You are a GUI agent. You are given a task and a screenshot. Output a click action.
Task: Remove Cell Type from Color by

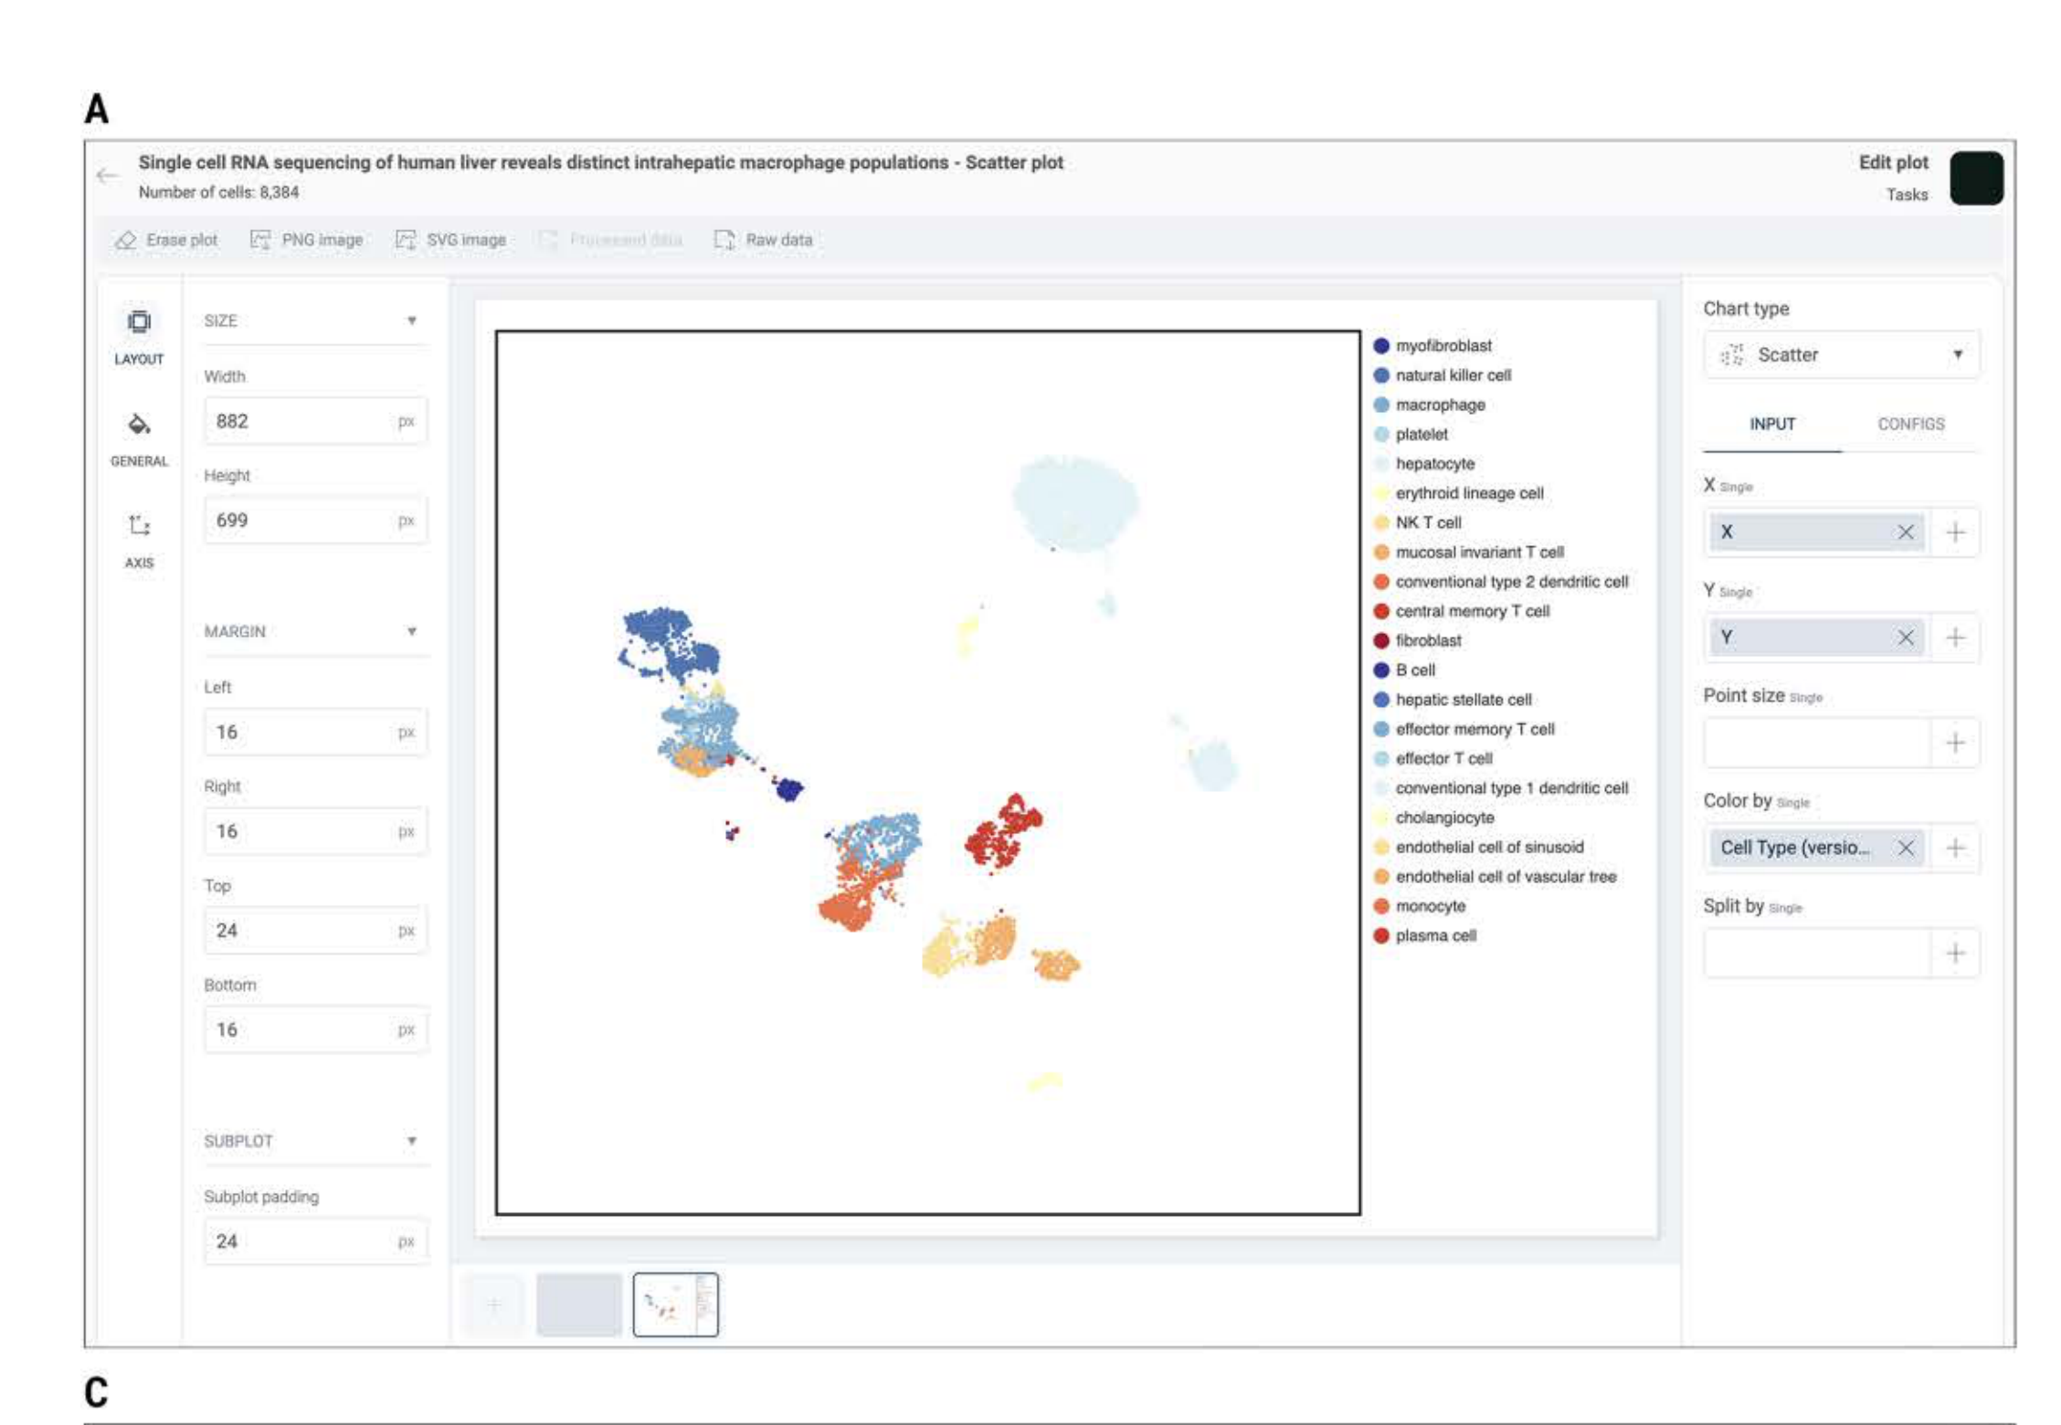click(1905, 849)
